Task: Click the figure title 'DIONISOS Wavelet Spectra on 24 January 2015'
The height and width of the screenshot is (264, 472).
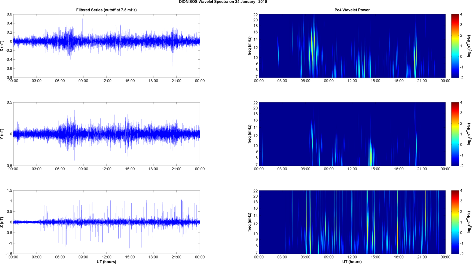Action: tap(223, 2)
